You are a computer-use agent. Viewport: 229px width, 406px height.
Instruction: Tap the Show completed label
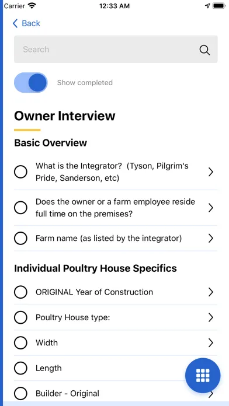click(85, 83)
